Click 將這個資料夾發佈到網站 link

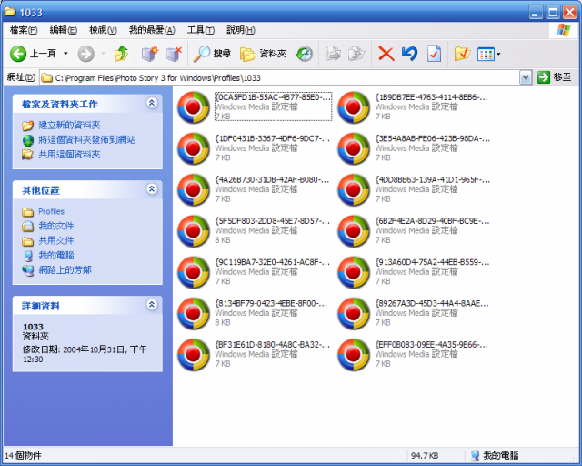[87, 140]
